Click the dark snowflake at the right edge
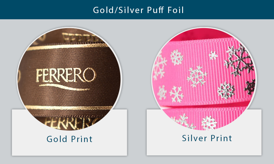Viewport: 274px width, 164px height. [250, 87]
